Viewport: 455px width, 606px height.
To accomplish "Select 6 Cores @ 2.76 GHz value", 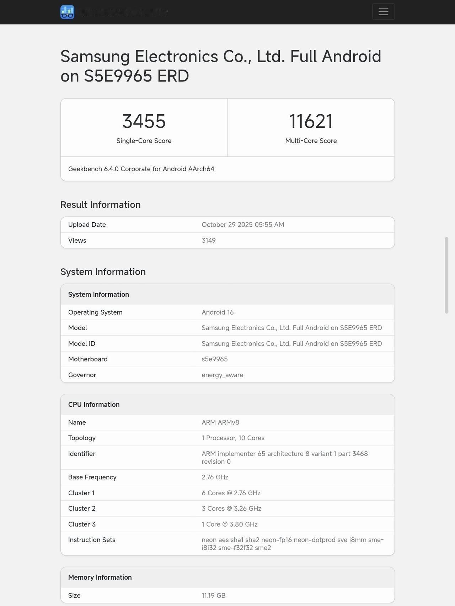I will 231,493.
